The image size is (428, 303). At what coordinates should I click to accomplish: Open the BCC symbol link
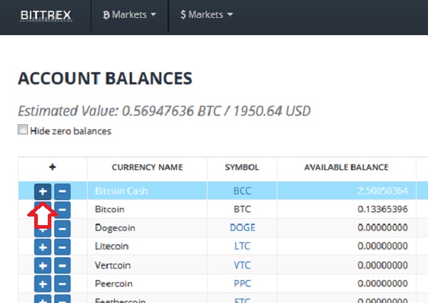pos(242,191)
